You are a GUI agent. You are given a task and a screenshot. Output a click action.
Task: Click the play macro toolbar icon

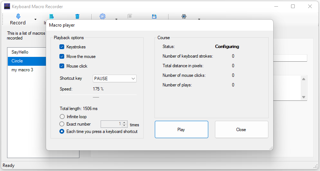pyautogui.click(x=102, y=16)
